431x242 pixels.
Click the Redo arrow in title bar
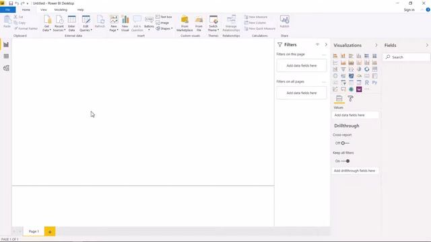(22, 3)
